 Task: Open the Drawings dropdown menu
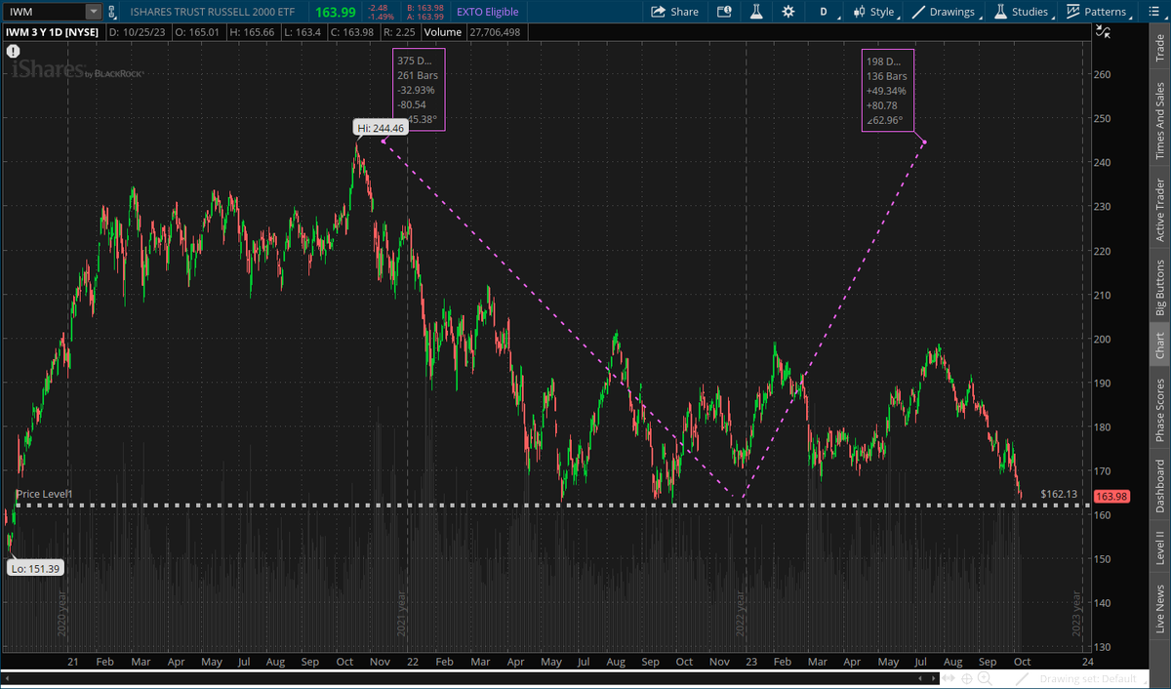click(946, 12)
